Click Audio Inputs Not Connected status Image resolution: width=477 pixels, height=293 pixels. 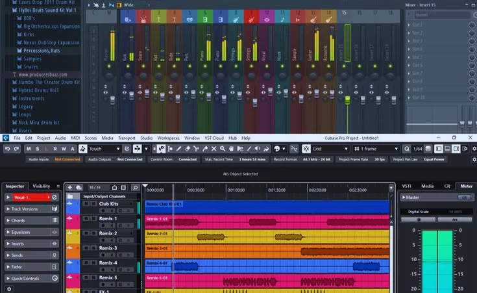pyautogui.click(x=54, y=159)
